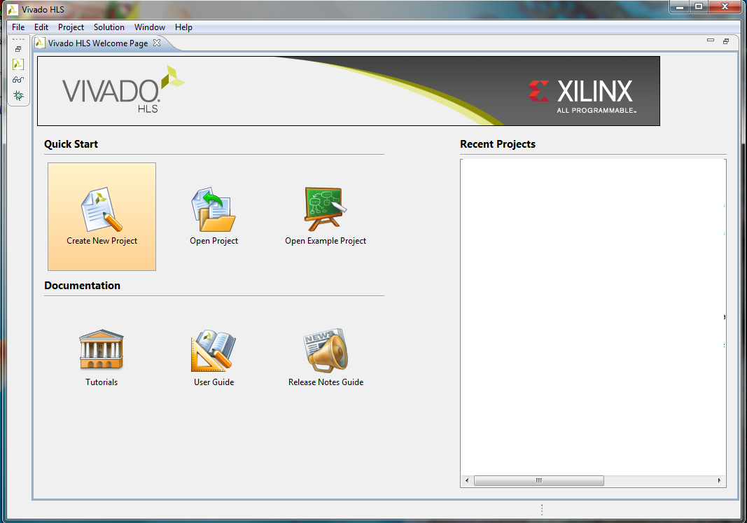747x523 pixels.
Task: Select the Vivado HLS Welcome Page tab
Action: click(97, 43)
